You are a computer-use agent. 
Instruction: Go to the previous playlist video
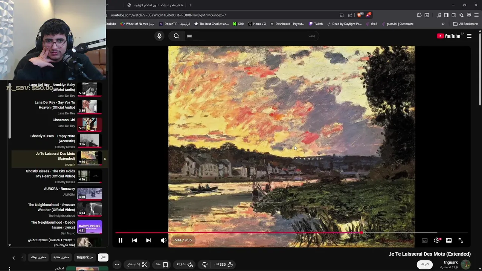(x=134, y=240)
